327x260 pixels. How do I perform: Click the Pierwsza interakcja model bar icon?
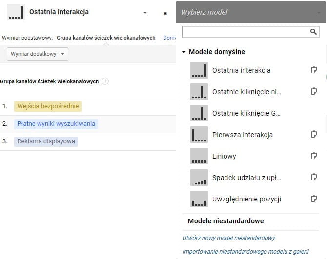point(199,135)
